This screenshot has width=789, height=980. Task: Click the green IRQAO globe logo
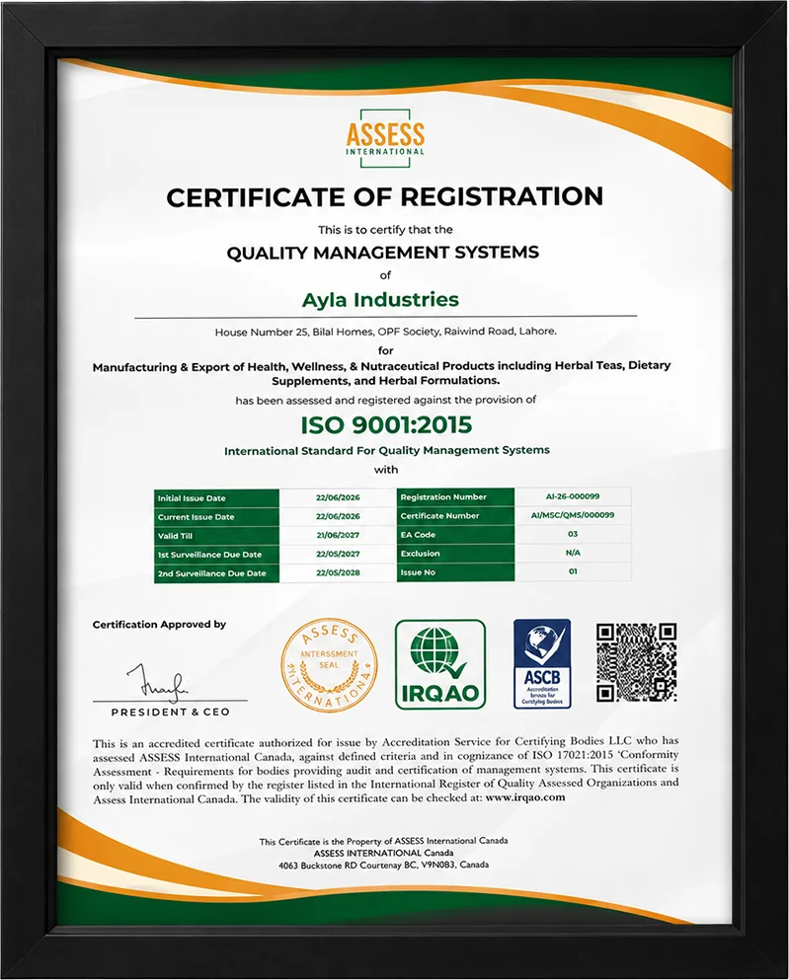[440, 664]
